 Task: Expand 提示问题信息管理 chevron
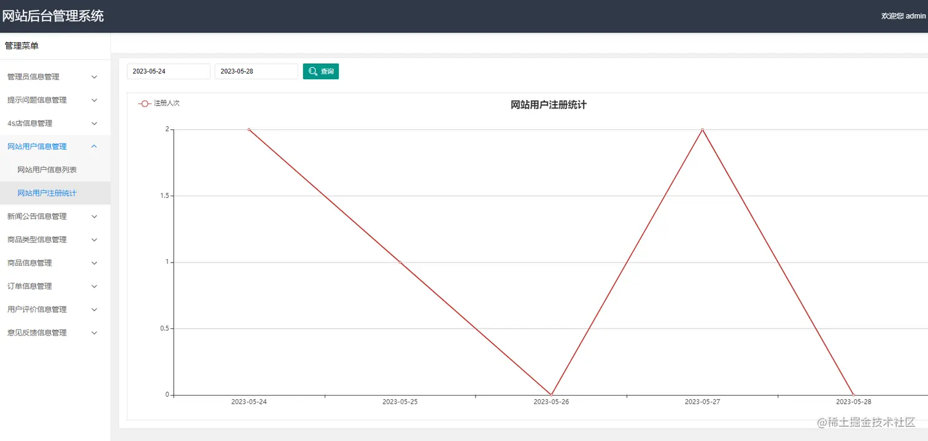(95, 100)
